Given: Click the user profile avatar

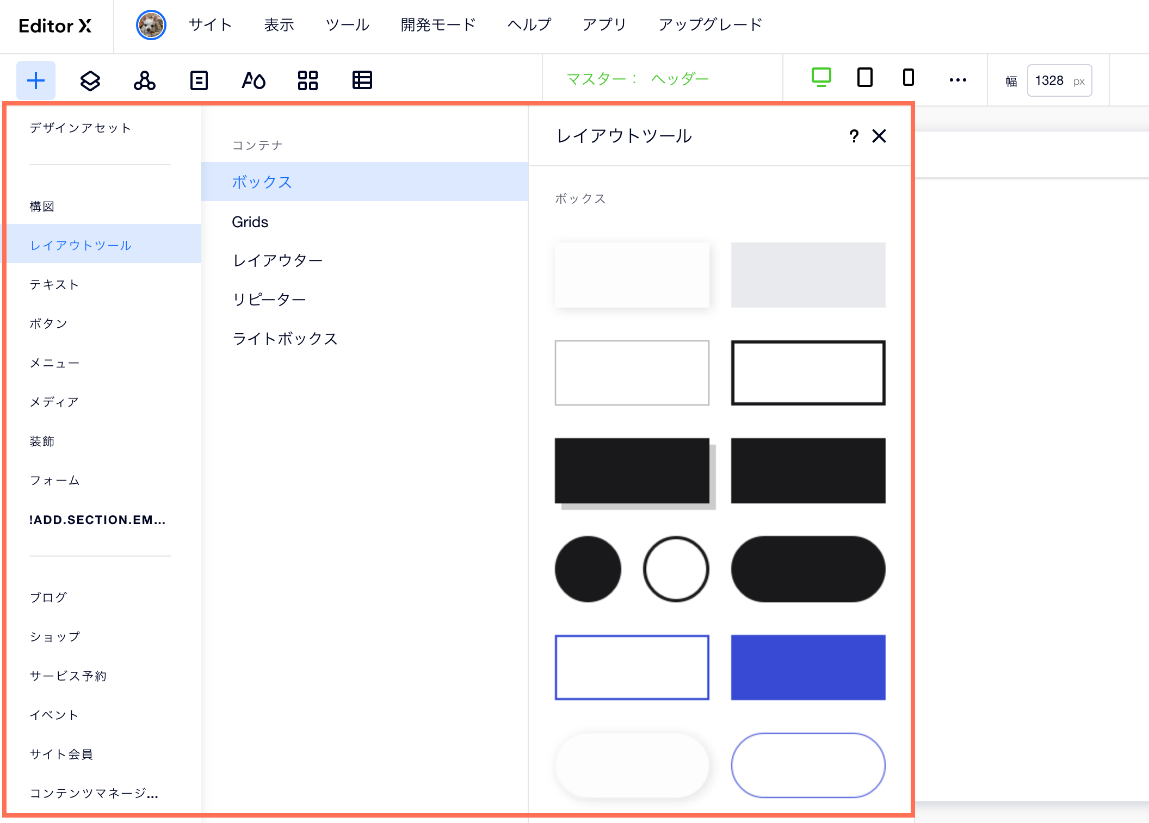Looking at the screenshot, I should click(151, 25).
